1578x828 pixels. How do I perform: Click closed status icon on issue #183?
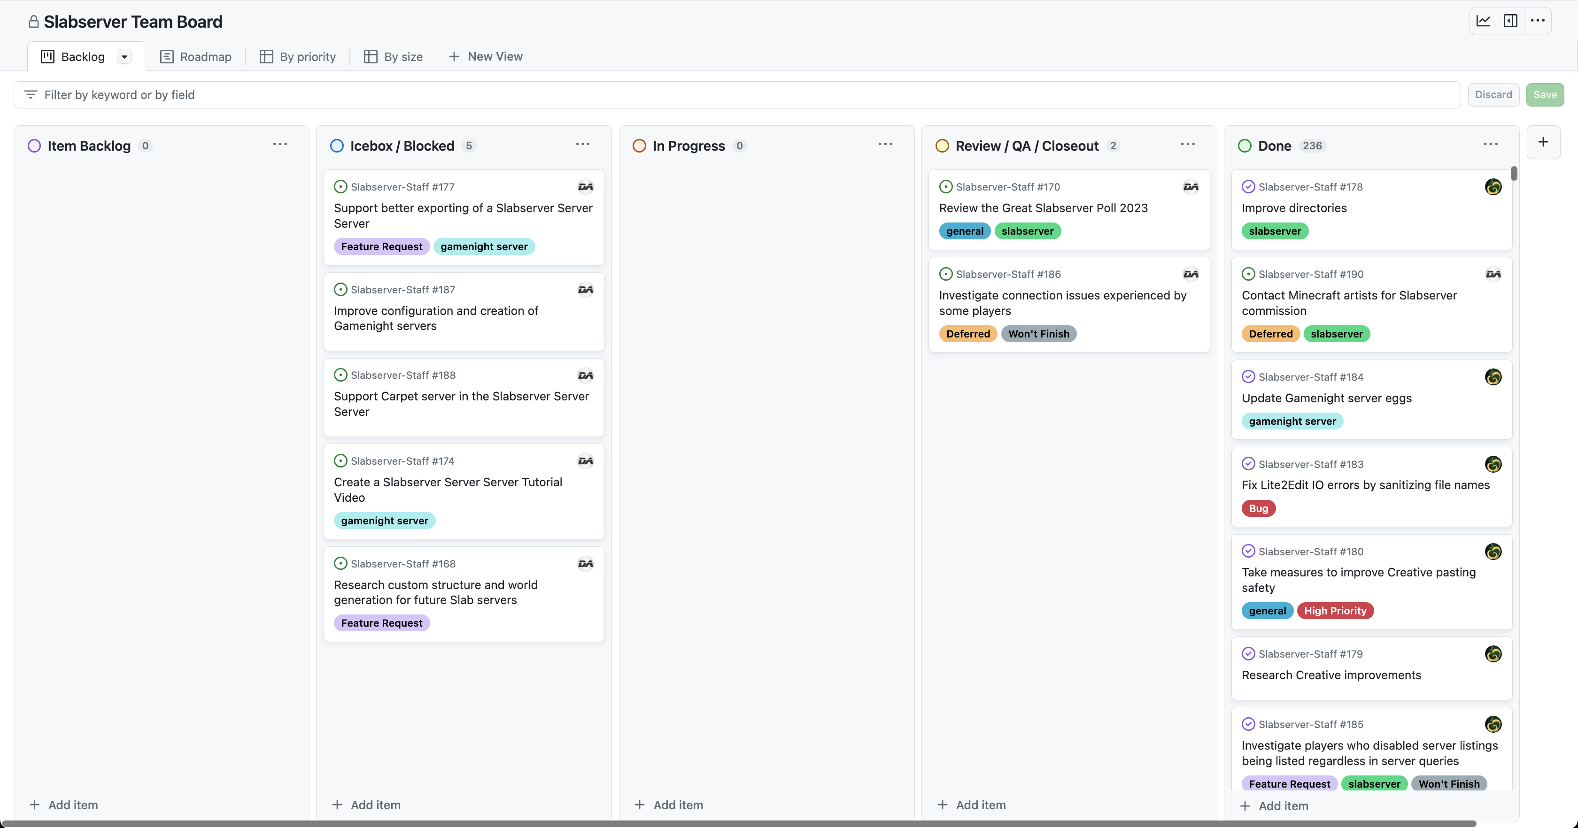1248,464
